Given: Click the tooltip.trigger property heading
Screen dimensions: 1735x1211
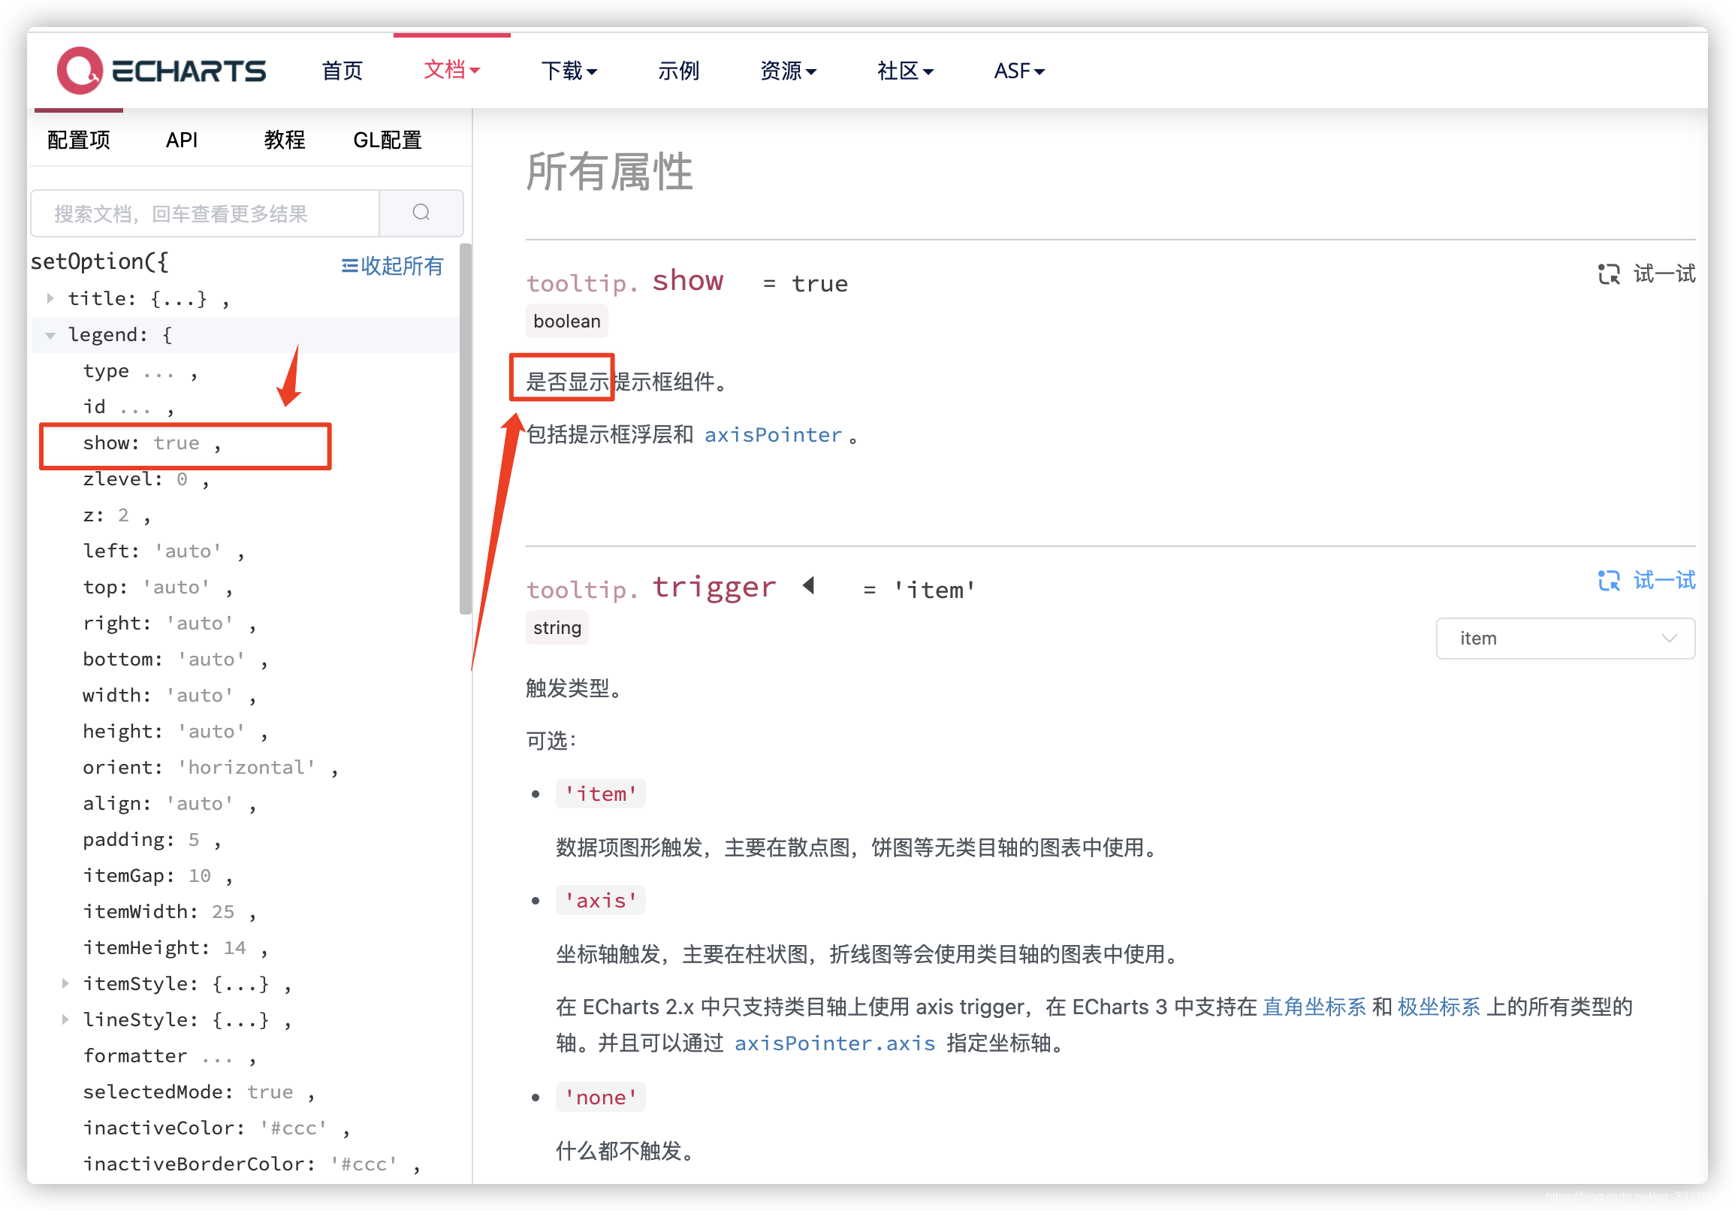Looking at the screenshot, I should click(x=651, y=587).
